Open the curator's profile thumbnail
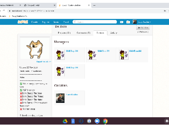This screenshot has width=169, height=126. tap(60, 98)
